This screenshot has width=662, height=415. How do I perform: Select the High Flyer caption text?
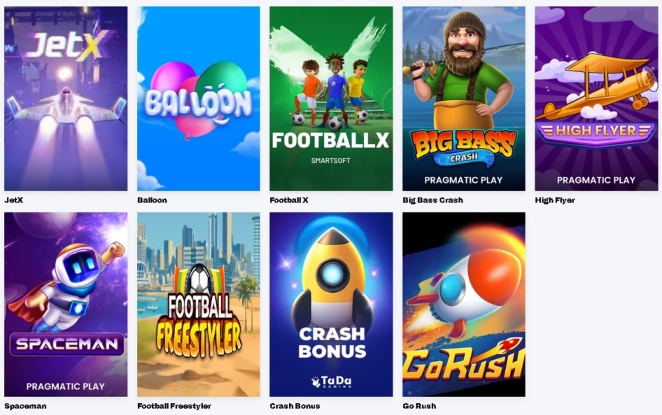pyautogui.click(x=555, y=200)
